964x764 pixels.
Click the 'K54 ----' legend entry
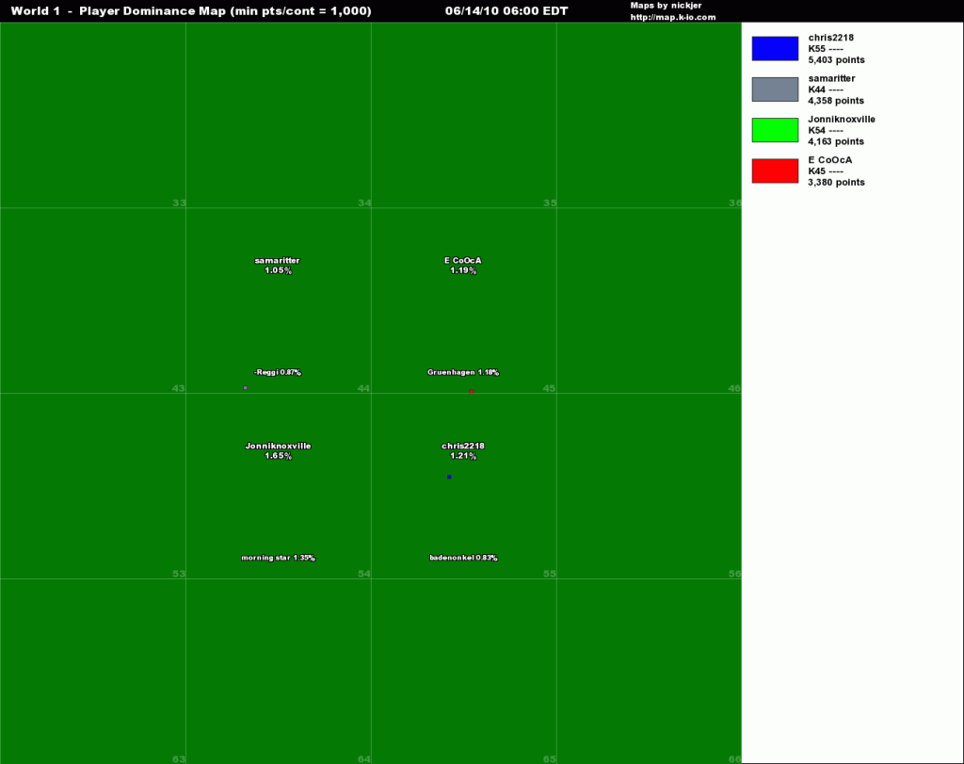(826, 130)
